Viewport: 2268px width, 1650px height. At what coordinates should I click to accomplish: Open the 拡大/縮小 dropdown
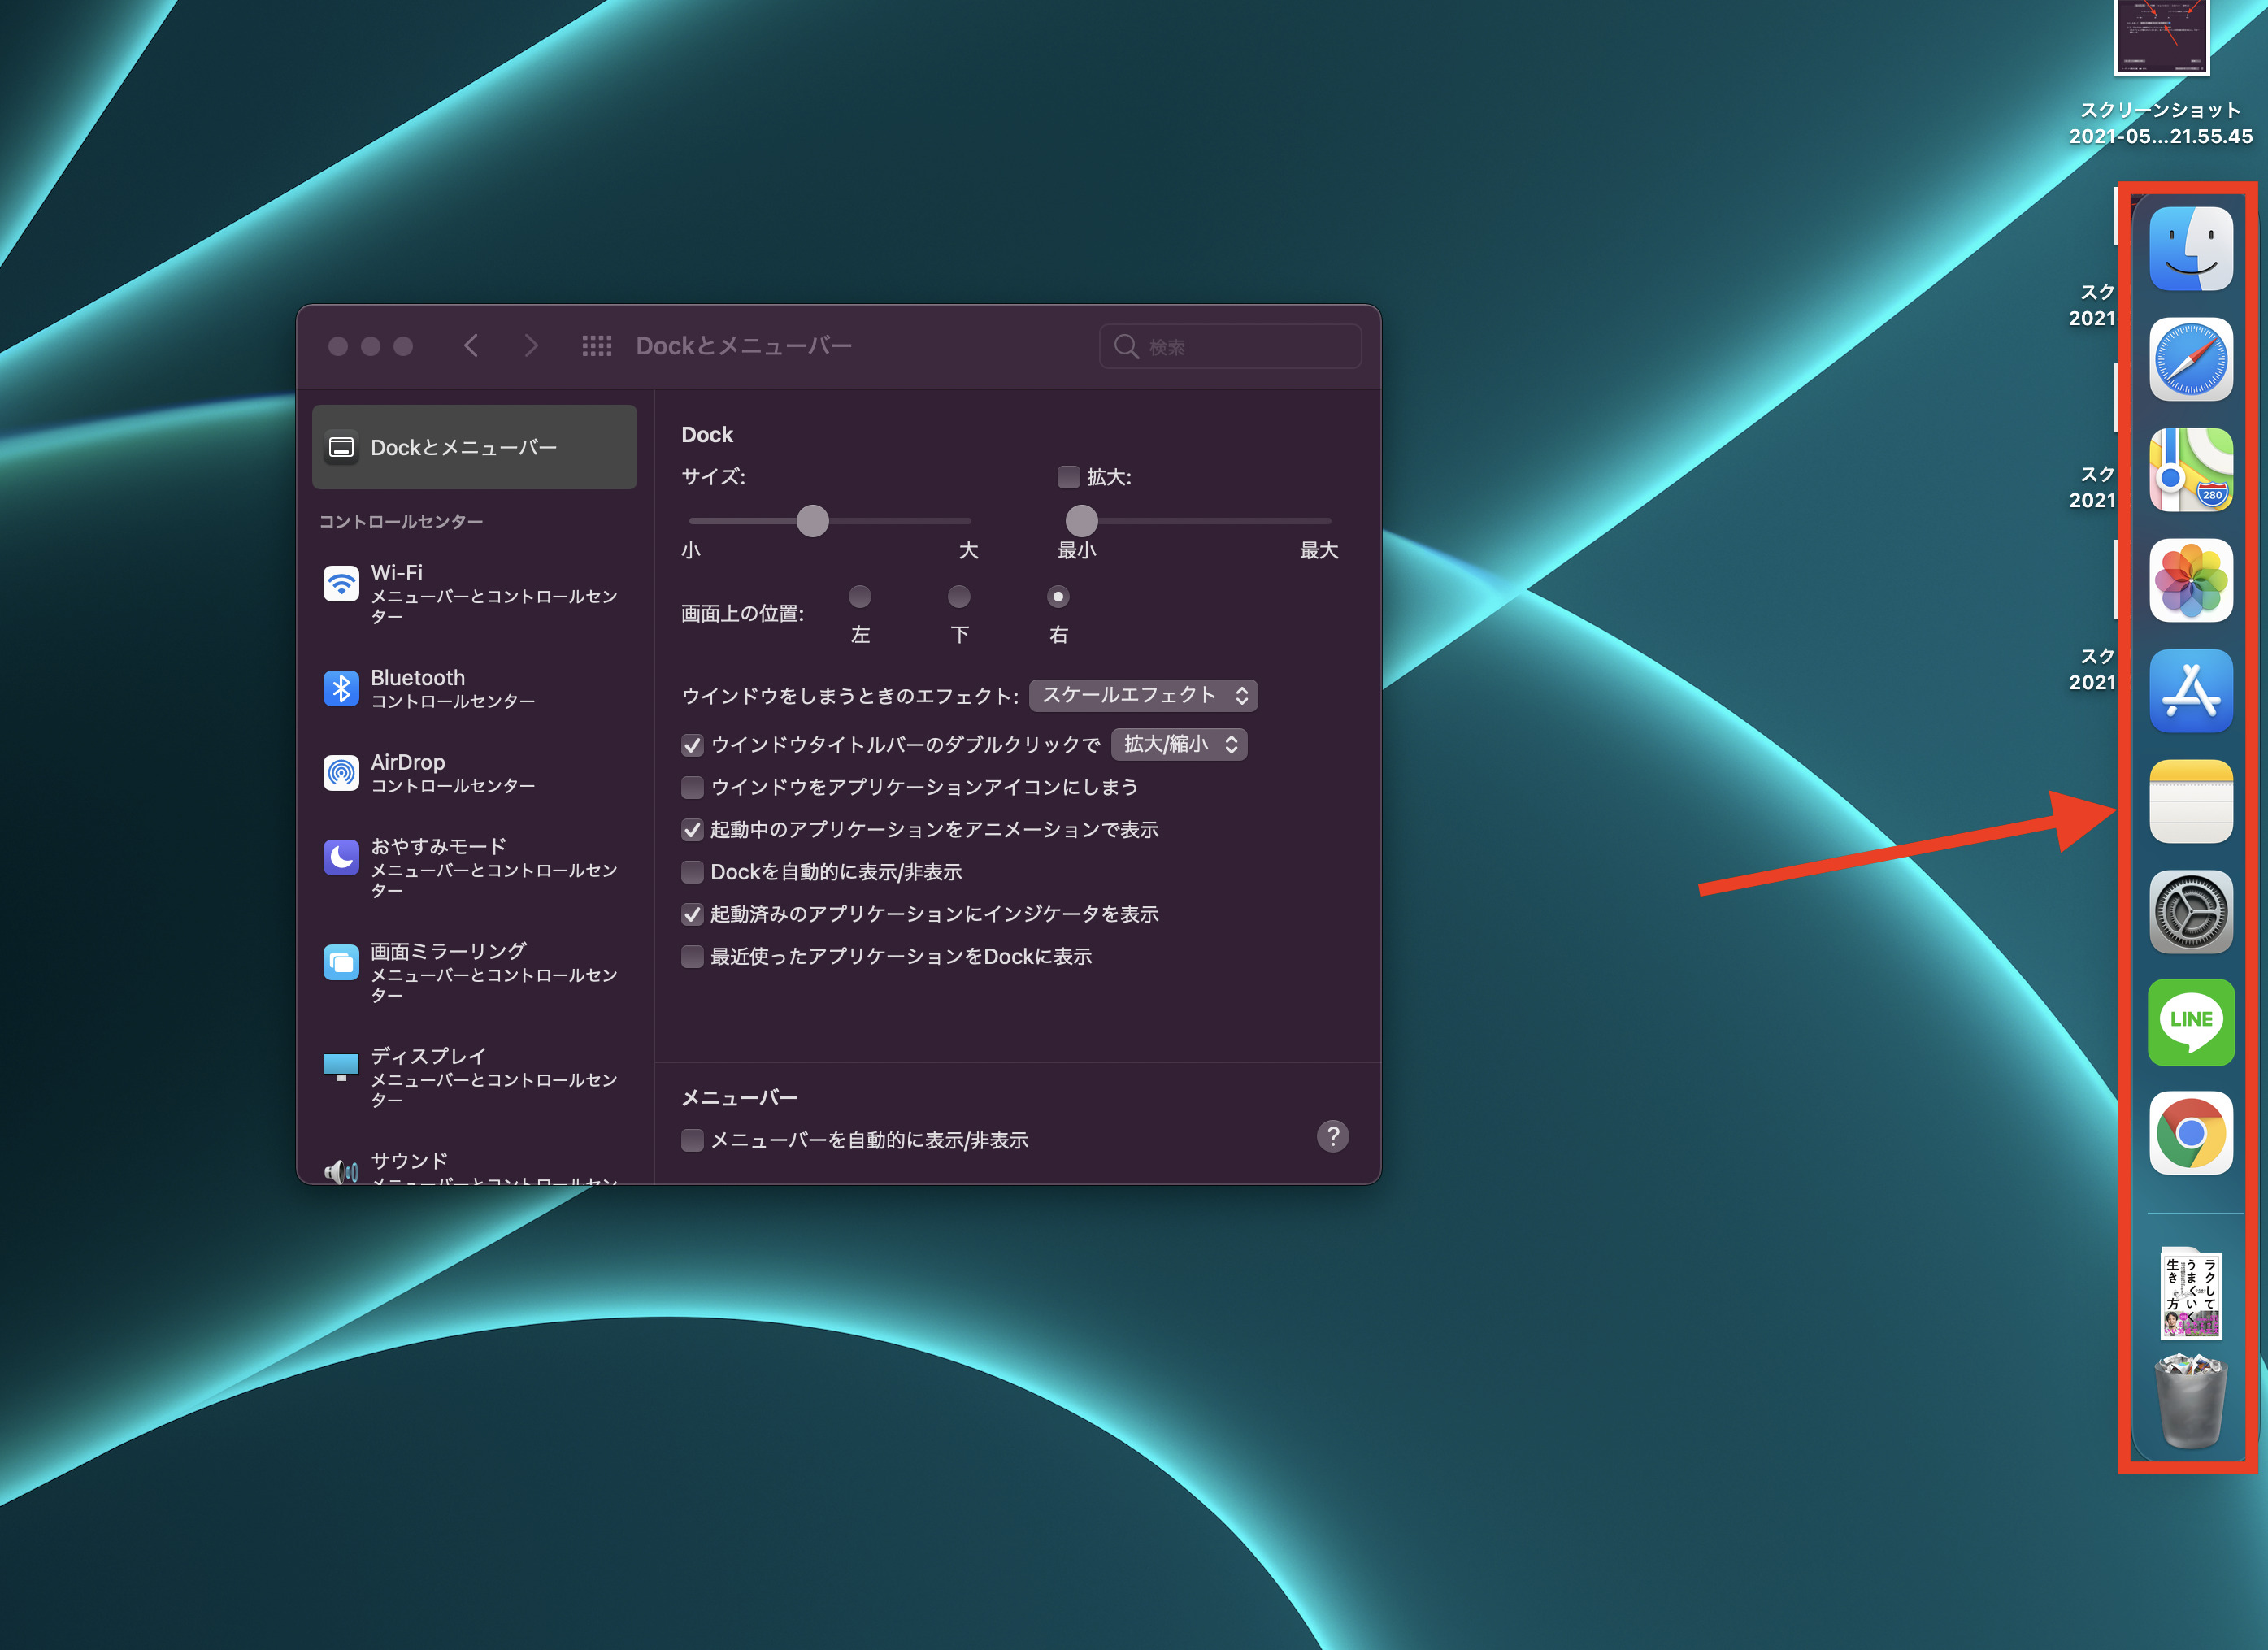(1179, 744)
